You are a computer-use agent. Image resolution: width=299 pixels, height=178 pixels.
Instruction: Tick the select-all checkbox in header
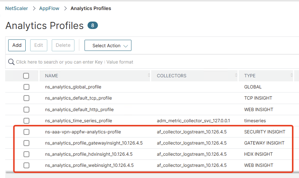26,76
